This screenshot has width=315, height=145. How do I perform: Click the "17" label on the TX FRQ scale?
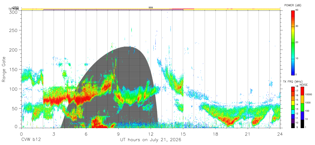coord(297,91)
